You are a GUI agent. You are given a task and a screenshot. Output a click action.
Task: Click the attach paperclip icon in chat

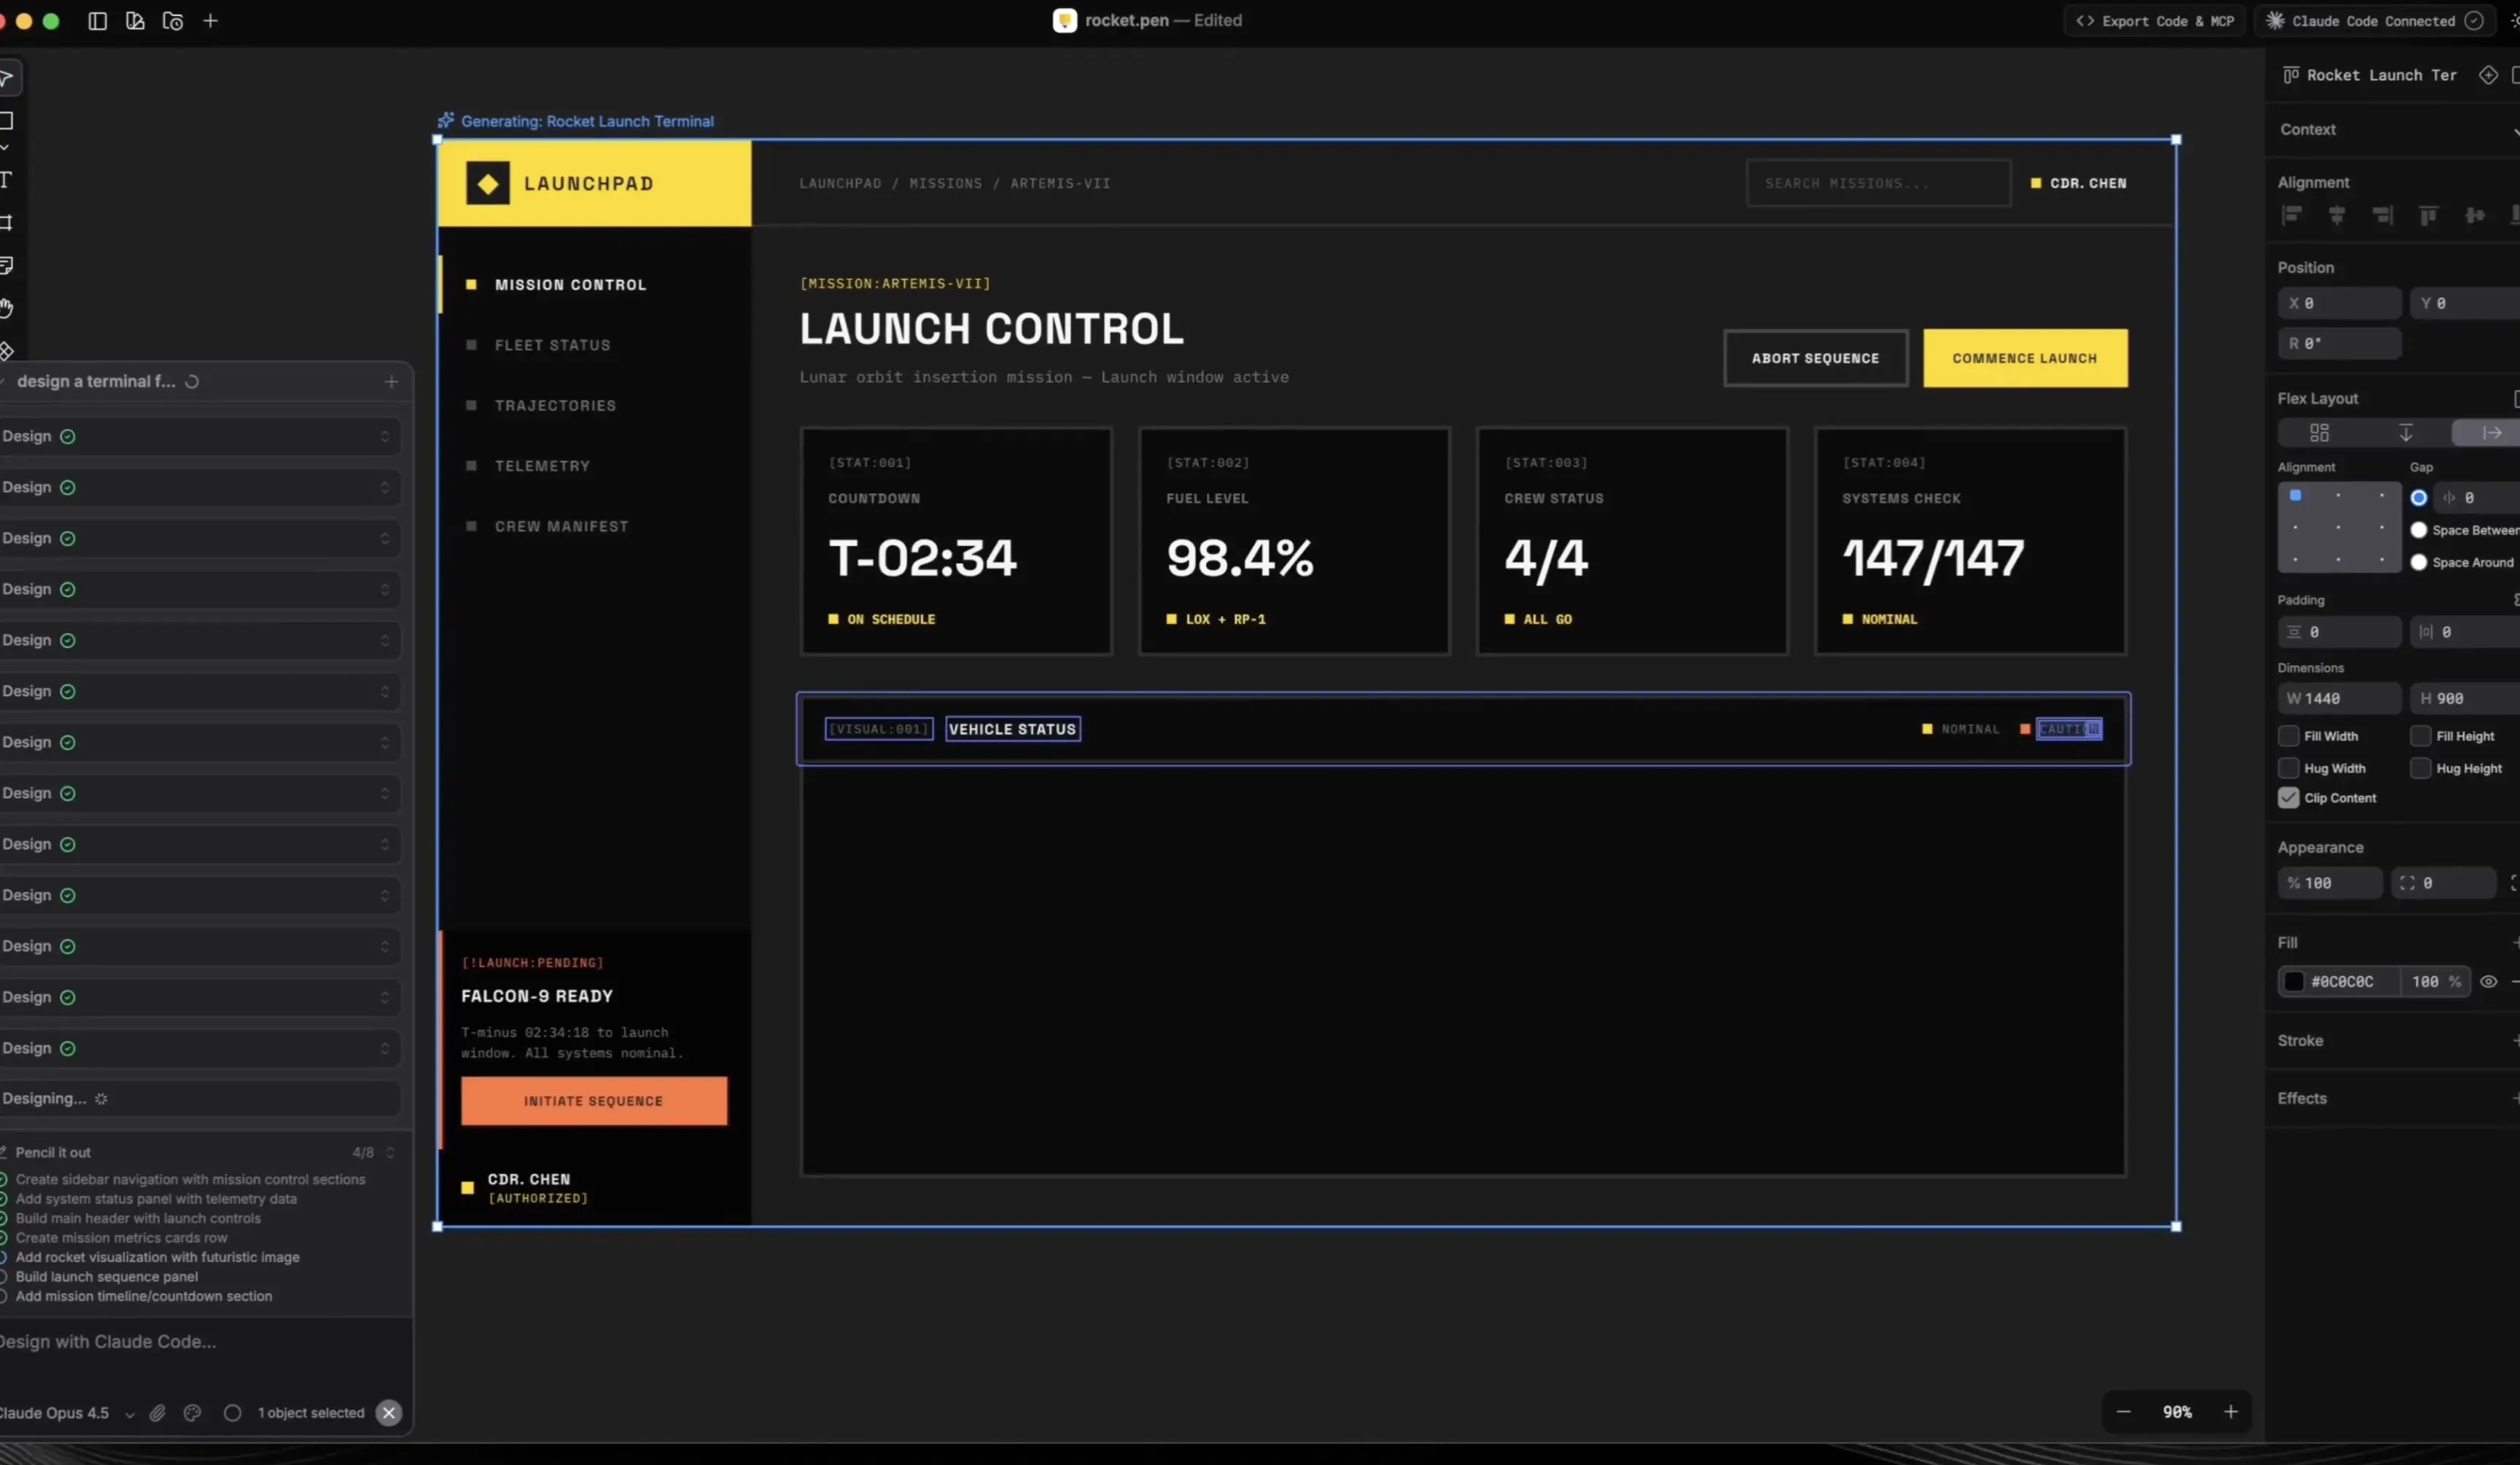(157, 1413)
